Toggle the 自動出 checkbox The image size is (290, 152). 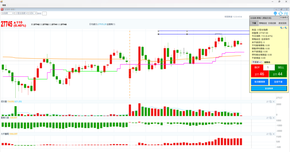[x=263, y=62]
